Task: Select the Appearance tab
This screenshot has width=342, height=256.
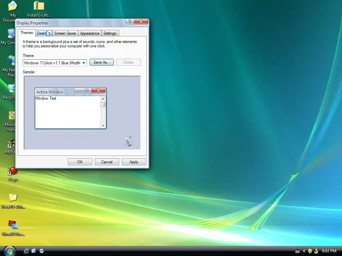Action: [x=90, y=33]
